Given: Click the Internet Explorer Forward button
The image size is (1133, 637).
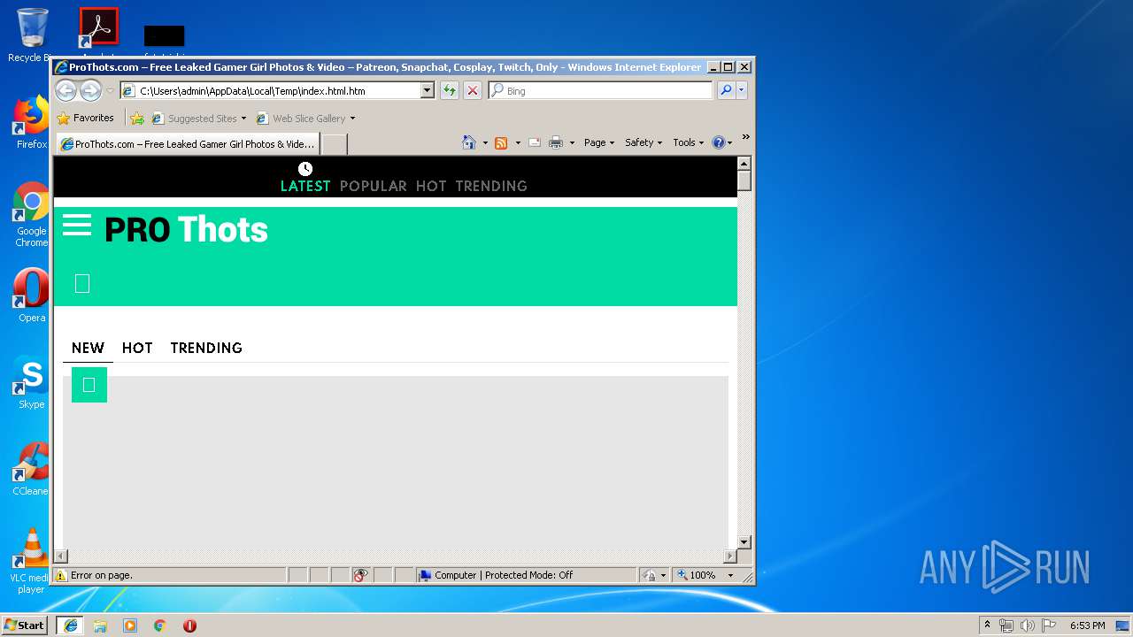Looking at the screenshot, I should tap(90, 90).
